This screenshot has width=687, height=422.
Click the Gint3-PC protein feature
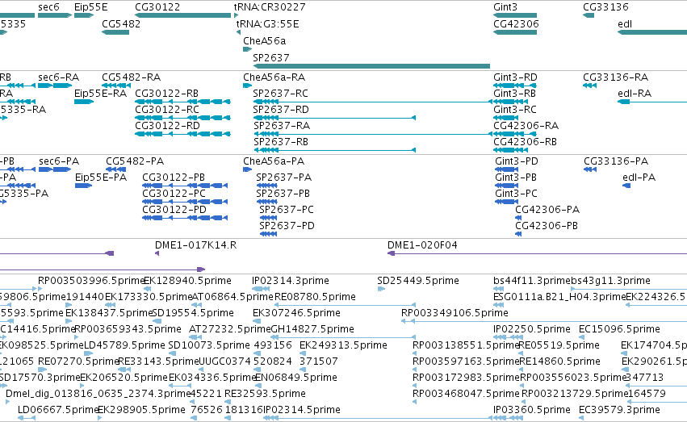[x=506, y=202]
